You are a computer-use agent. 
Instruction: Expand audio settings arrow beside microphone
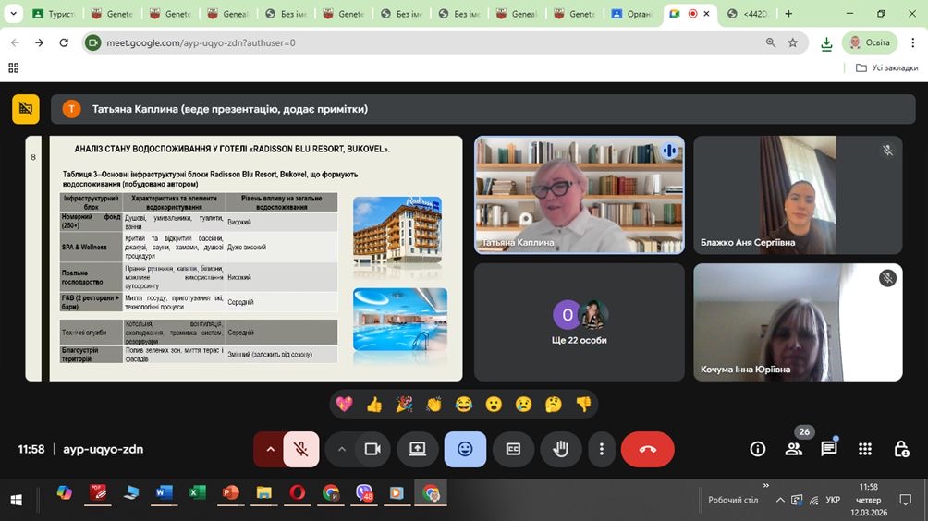coord(270,449)
